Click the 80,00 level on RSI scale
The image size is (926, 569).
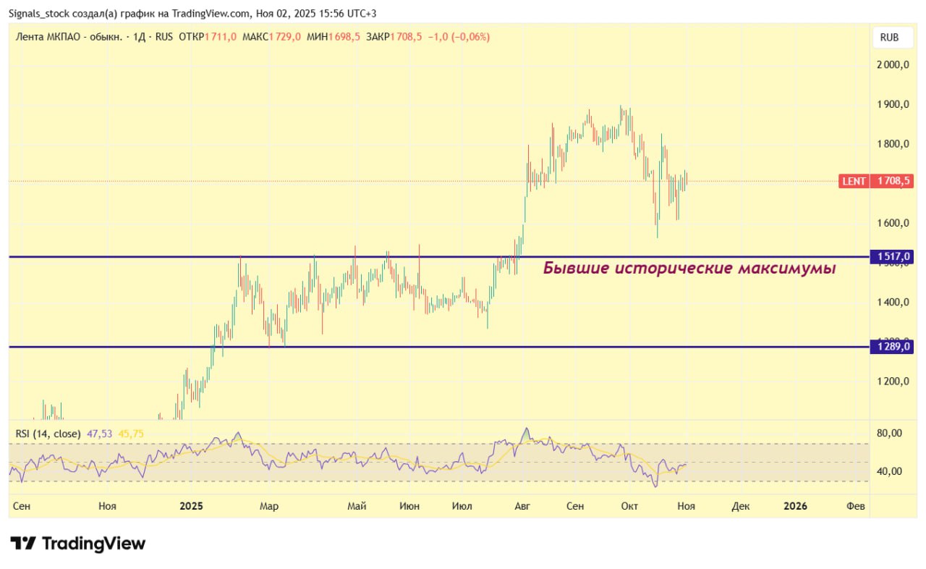coord(889,433)
